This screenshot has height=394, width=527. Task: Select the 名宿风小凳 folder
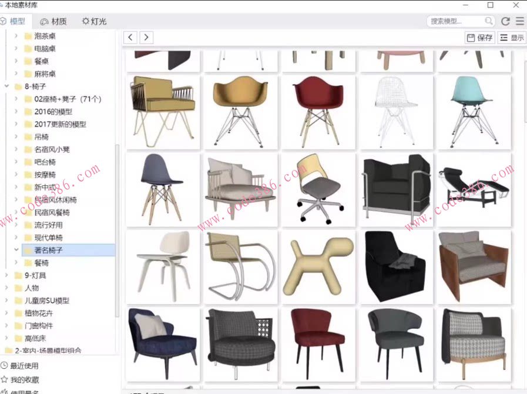52,149
